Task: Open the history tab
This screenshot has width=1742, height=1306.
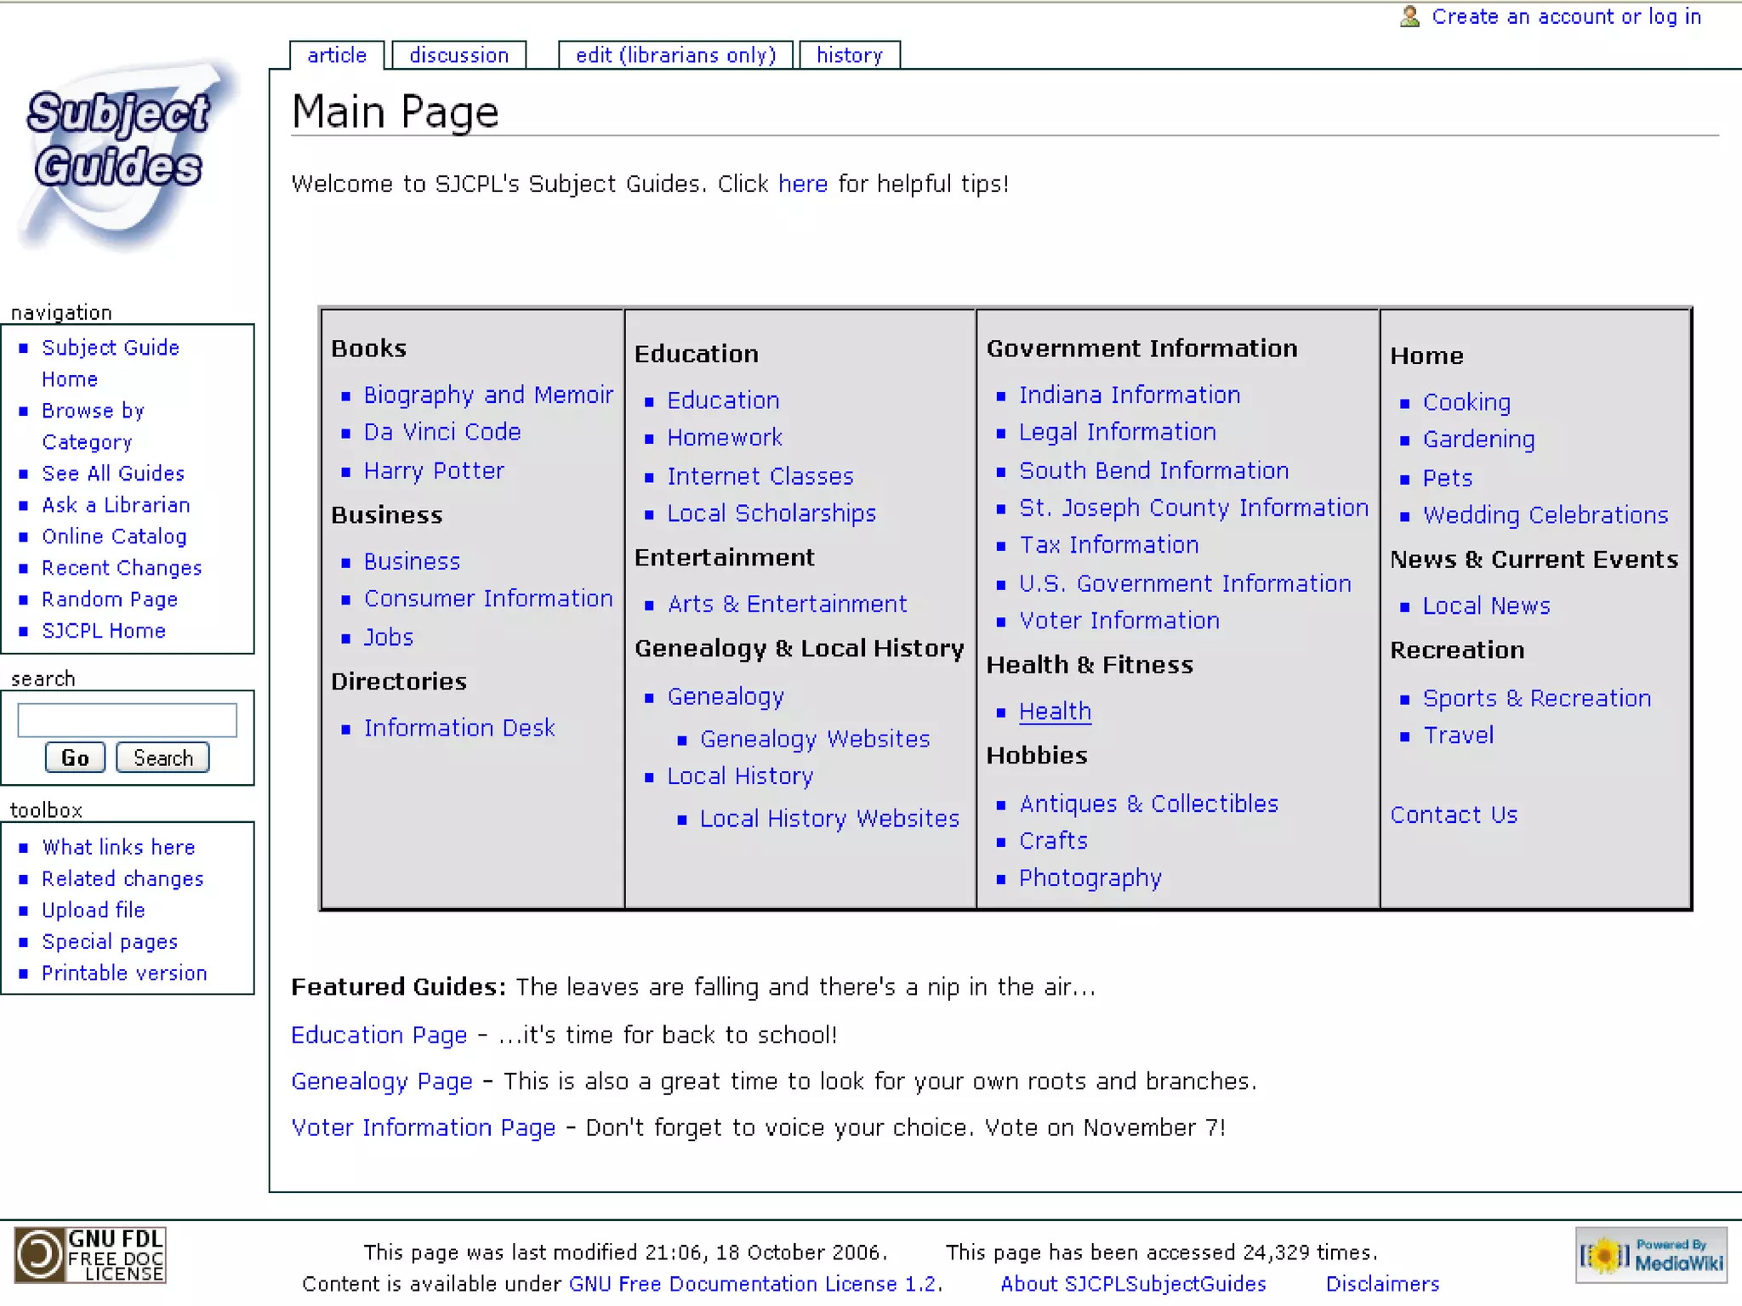Action: 849,55
